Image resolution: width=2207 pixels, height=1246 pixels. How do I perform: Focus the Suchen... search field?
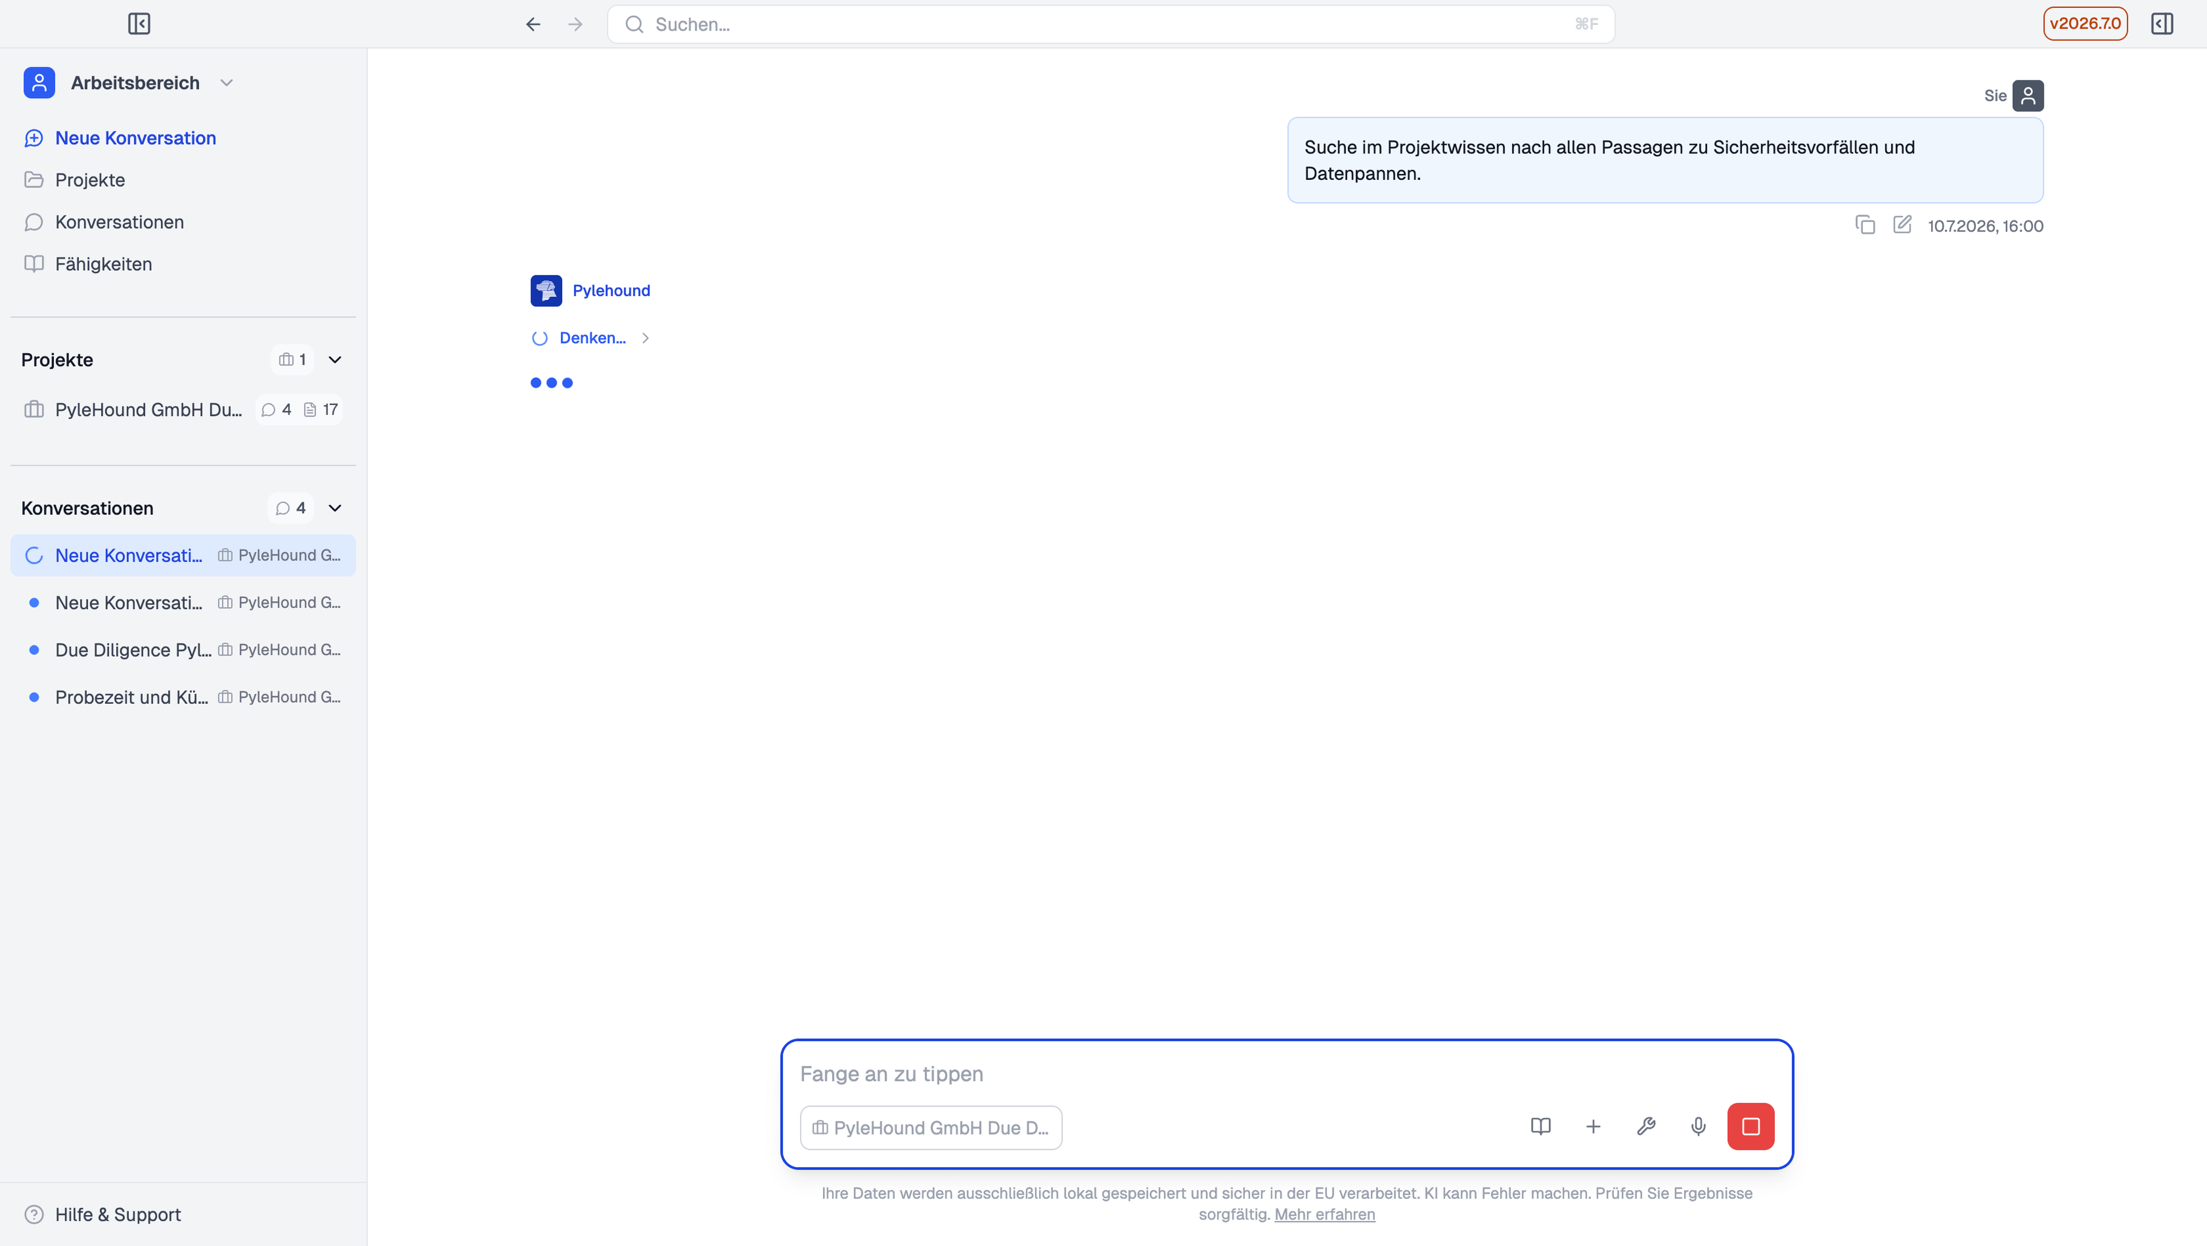coord(1110,24)
